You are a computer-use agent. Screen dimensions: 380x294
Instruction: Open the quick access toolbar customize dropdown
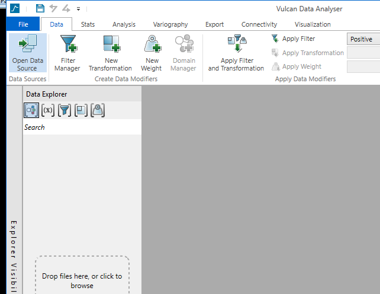(x=78, y=9)
